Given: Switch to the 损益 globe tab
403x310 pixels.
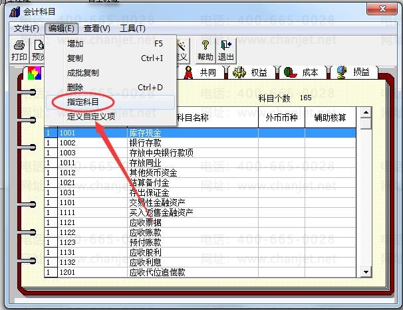Looking at the screenshot, I should click(354, 72).
